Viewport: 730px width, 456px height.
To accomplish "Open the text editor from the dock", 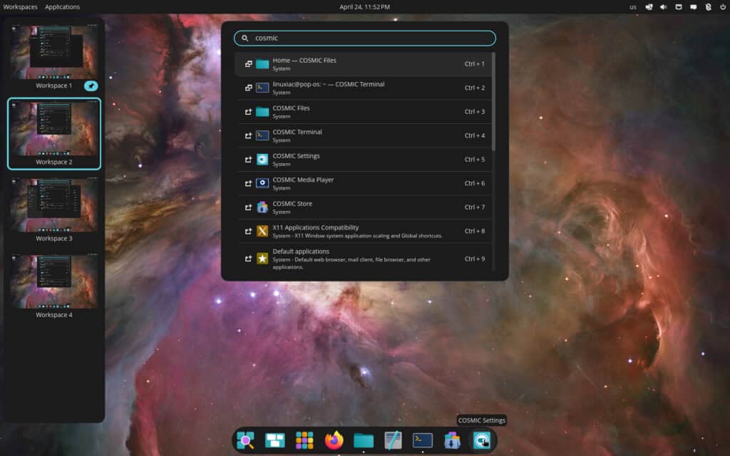I will [393, 440].
